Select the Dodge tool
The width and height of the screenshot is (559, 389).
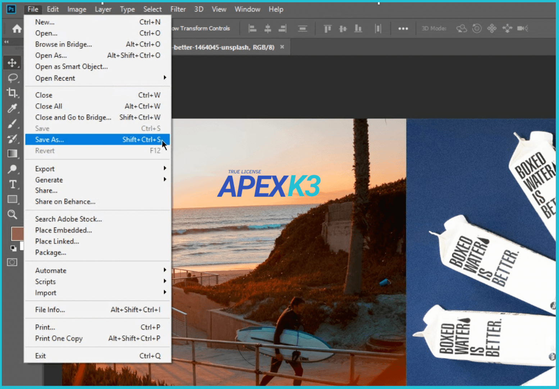pos(12,169)
